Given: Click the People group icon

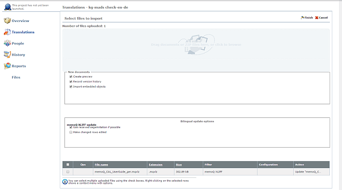Looking at the screenshot, I should pos(7,43).
